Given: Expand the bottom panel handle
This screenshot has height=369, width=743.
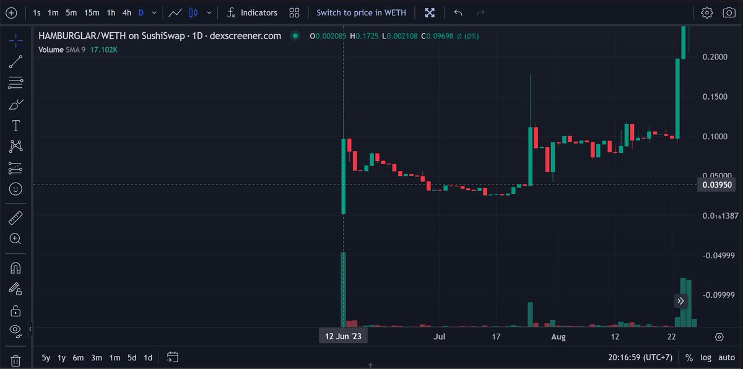Looking at the screenshot, I should 370,366.
